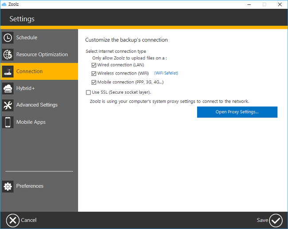Click the system proxy settings notice text
This screenshot has height=229, width=288.
[x=169, y=102]
